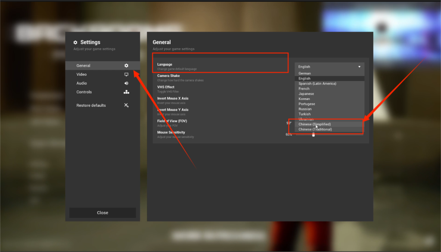The width and height of the screenshot is (441, 252).
Task: Click the monitor icon next to Video
Action: [x=126, y=75]
